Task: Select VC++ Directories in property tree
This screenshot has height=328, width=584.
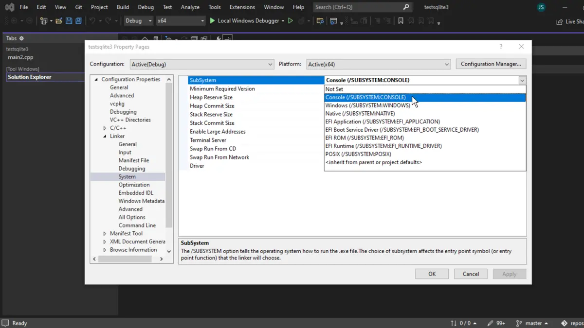Action: click(x=130, y=120)
